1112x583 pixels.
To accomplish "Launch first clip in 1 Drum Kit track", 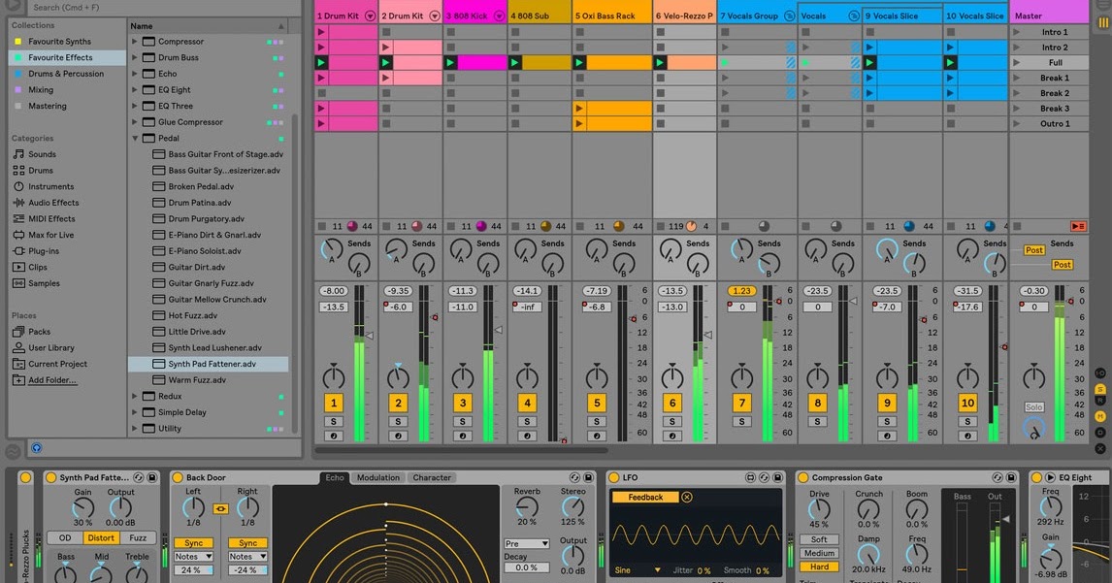I will [x=321, y=32].
